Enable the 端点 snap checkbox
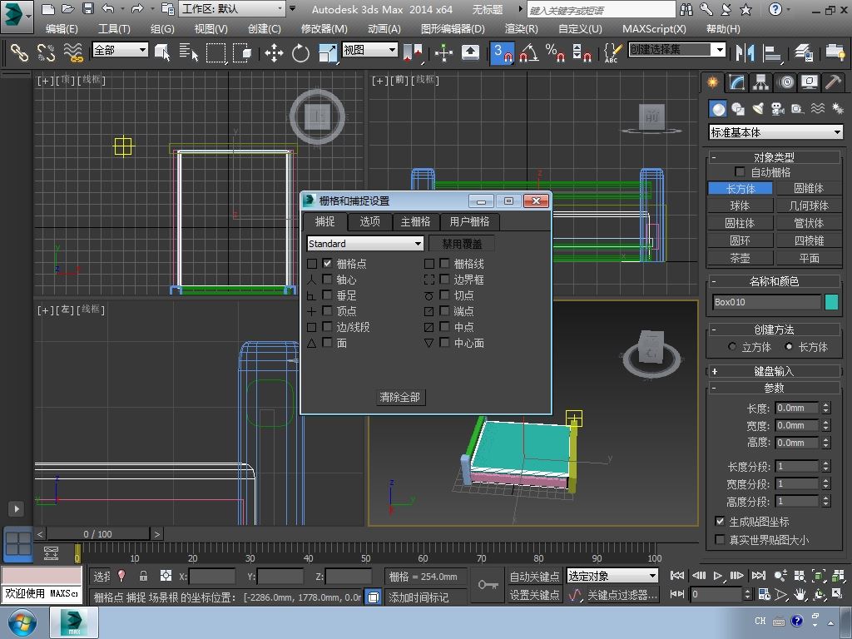This screenshot has width=852, height=639. coord(444,311)
